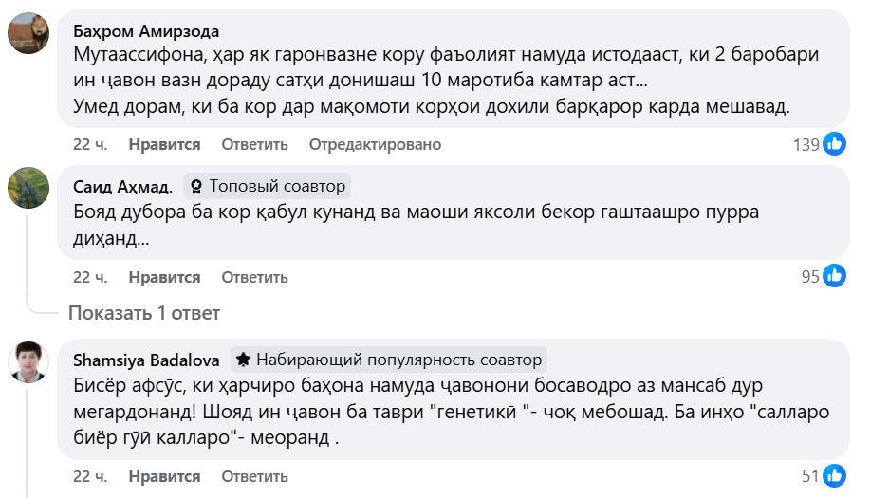This screenshot has width=889, height=498.
Task: Like Баҳром Амирзода's comment with Нравится
Action: 164,144
